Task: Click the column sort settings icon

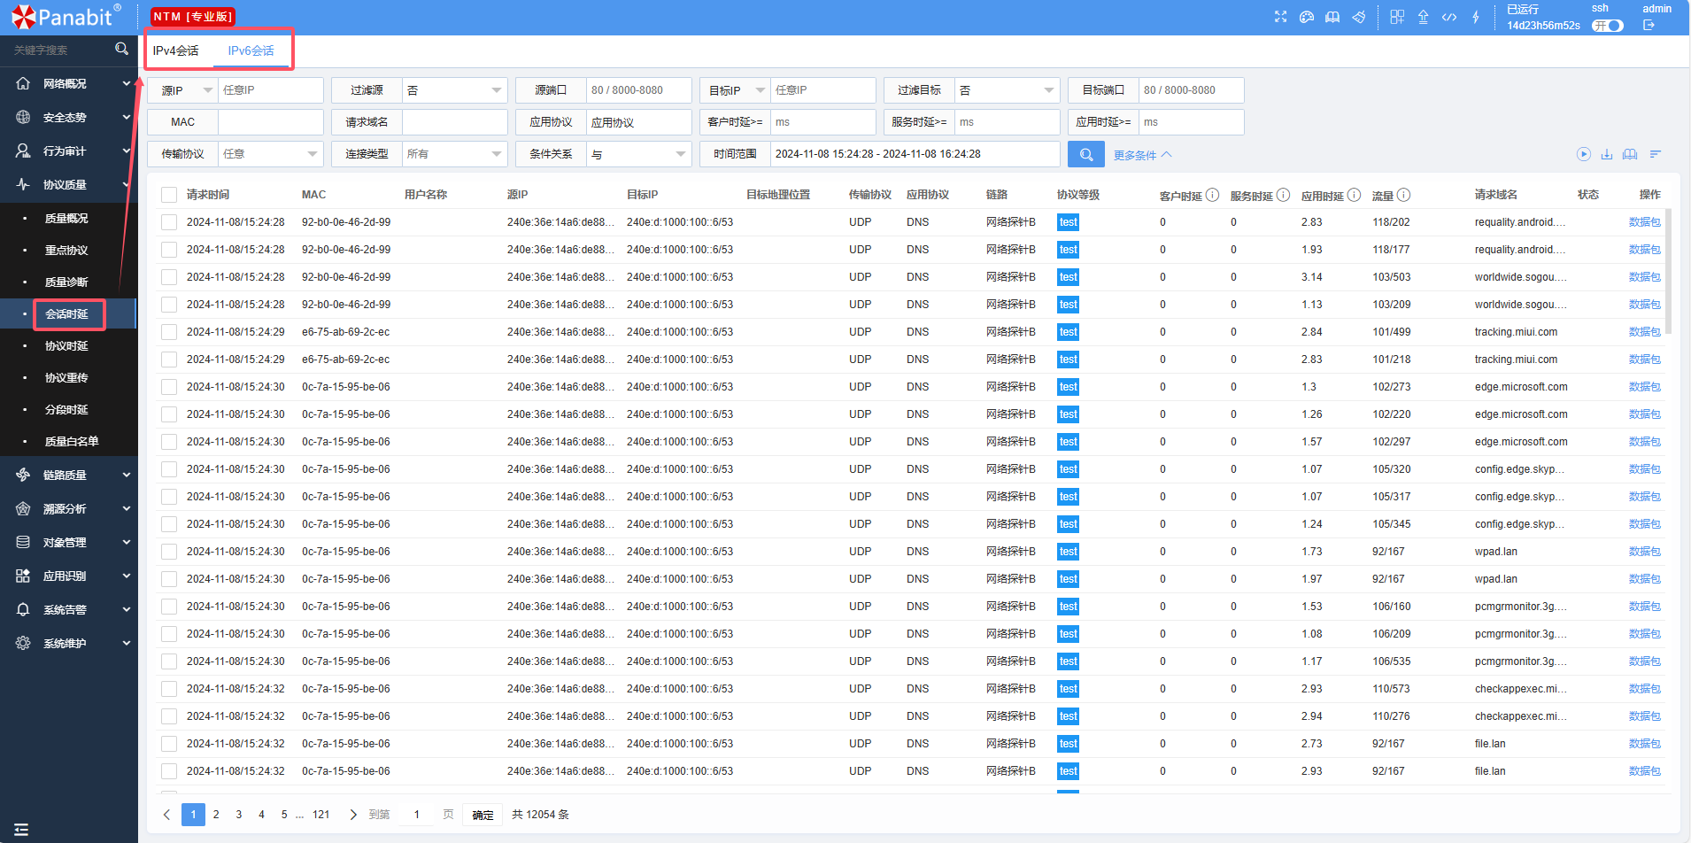Action: [x=1655, y=154]
